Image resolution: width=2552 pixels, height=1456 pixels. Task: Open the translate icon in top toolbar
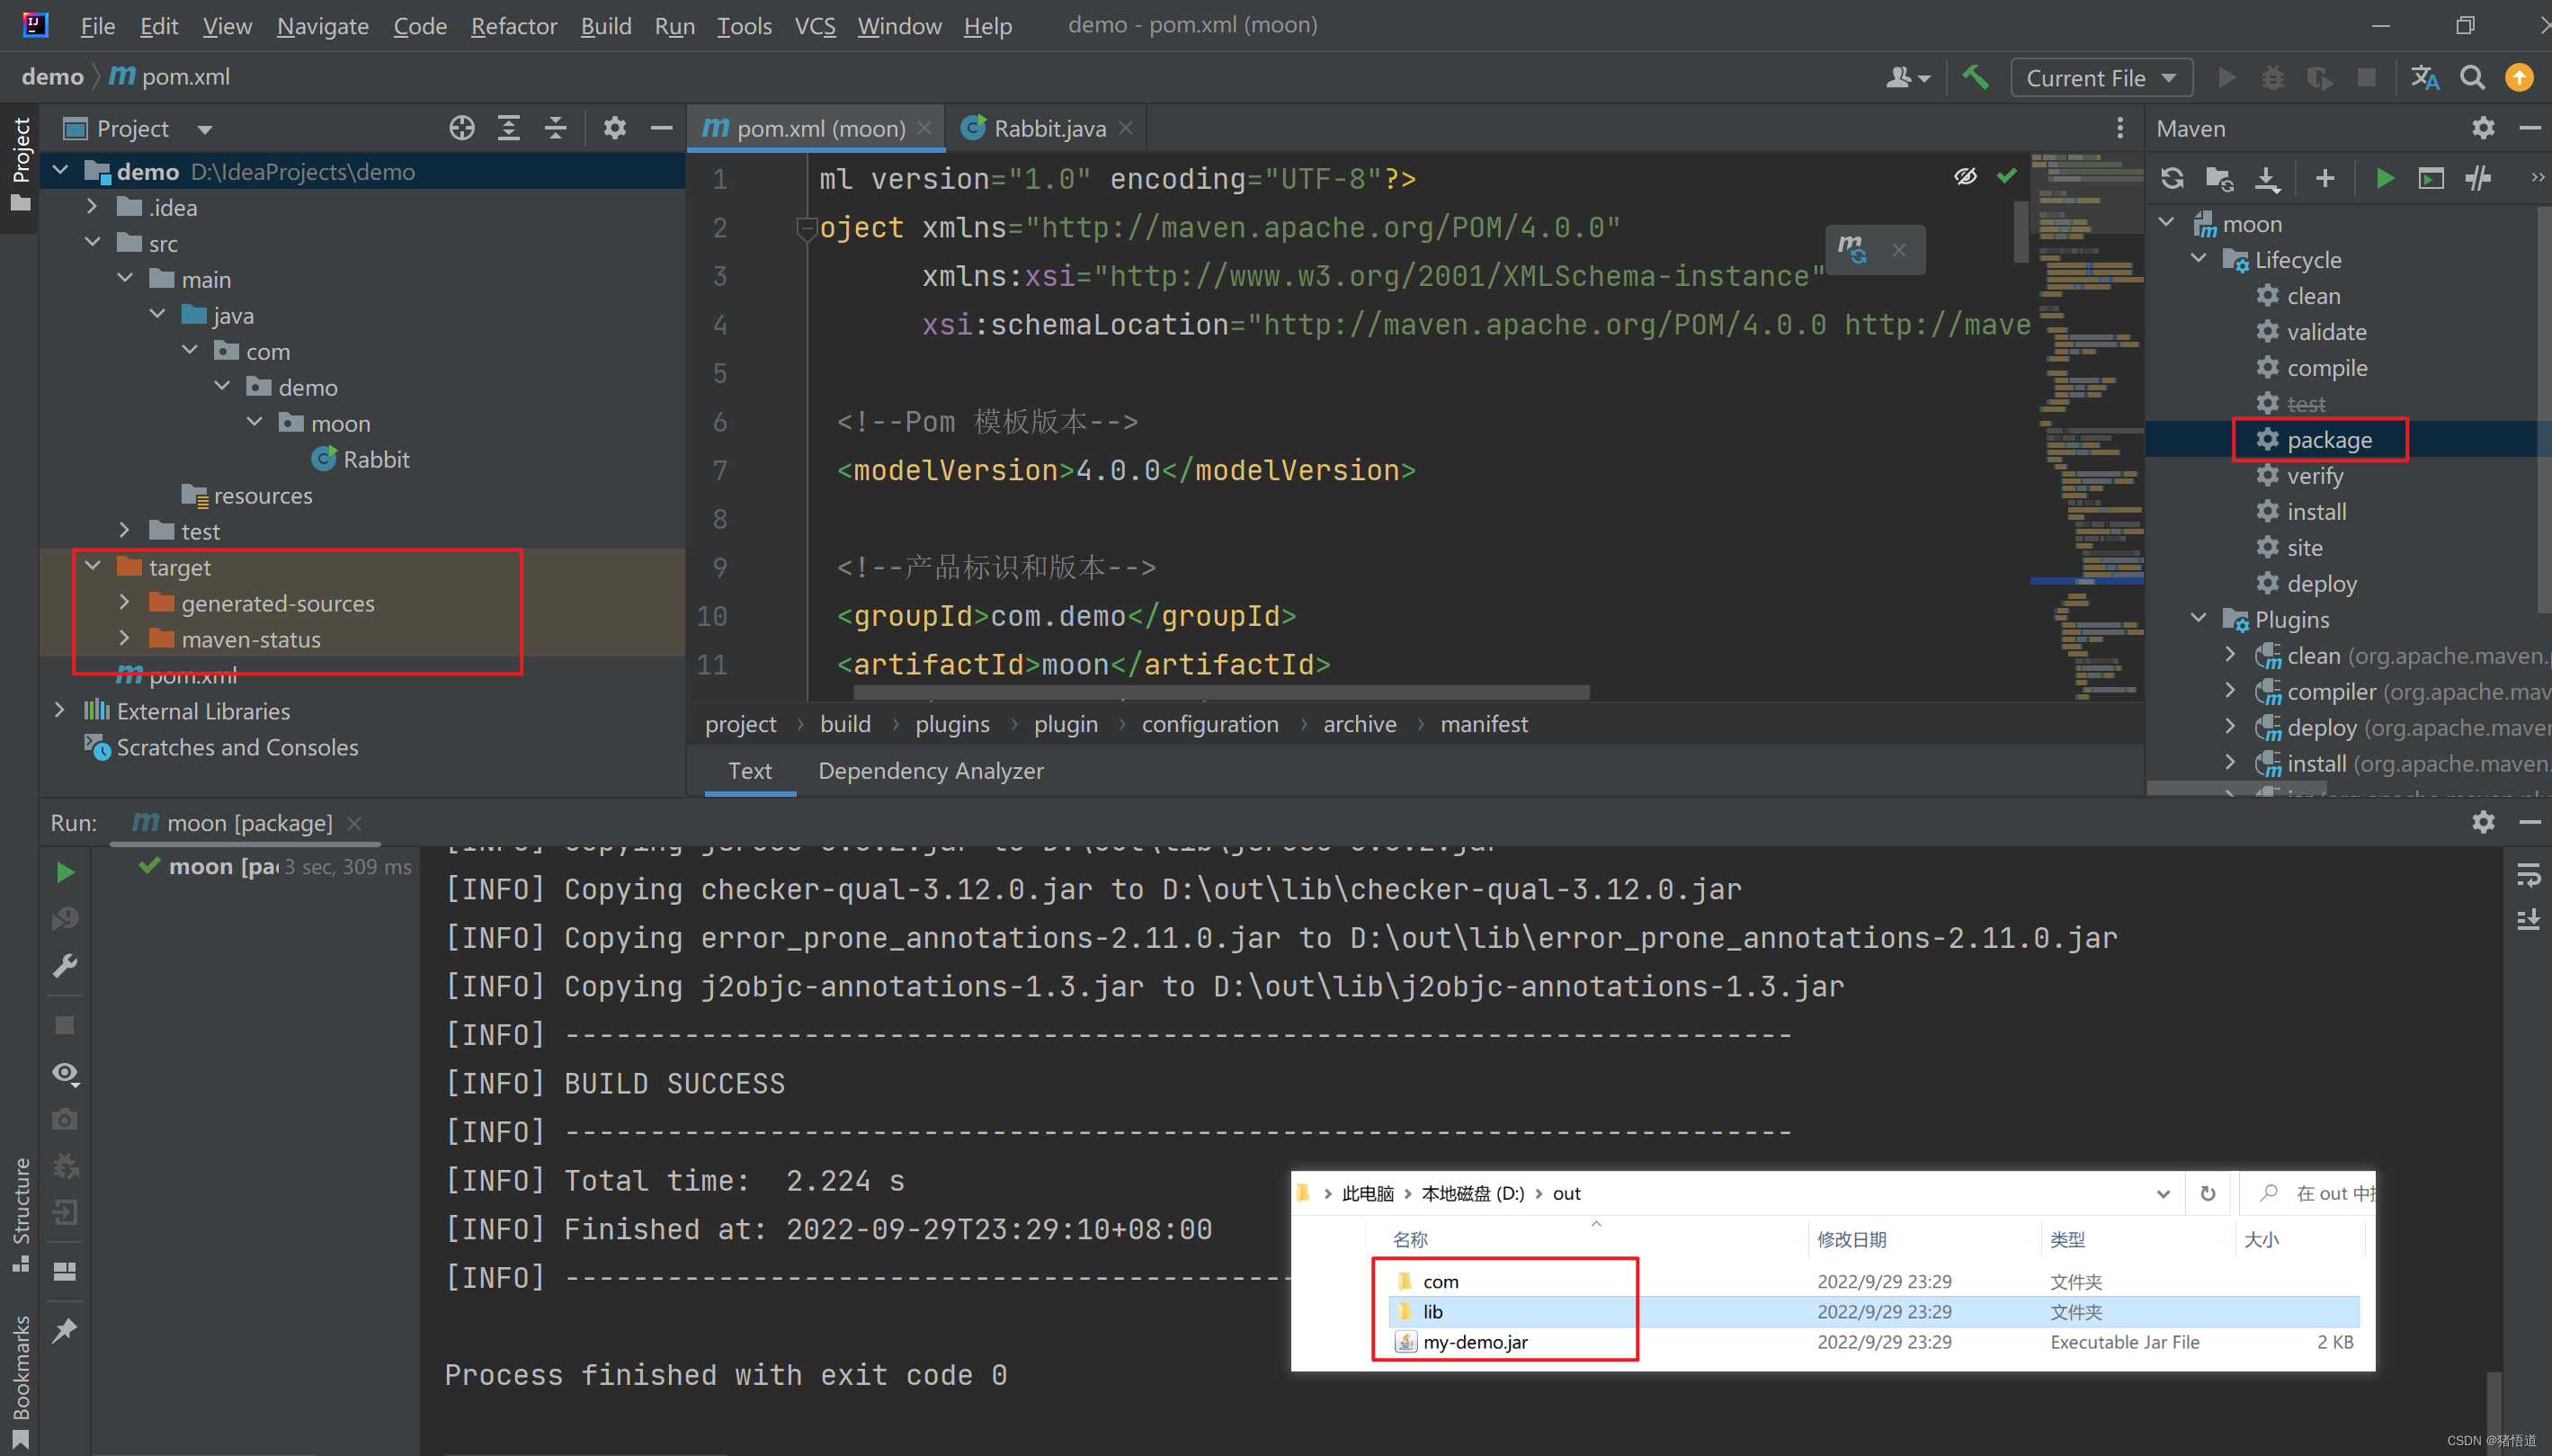(2425, 78)
